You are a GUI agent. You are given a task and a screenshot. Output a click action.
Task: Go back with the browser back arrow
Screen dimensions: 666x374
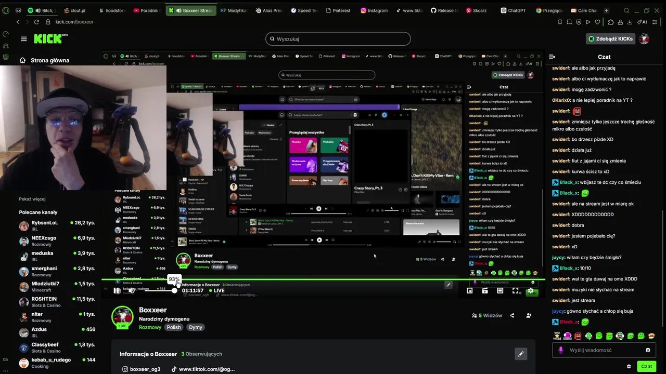pos(18,22)
